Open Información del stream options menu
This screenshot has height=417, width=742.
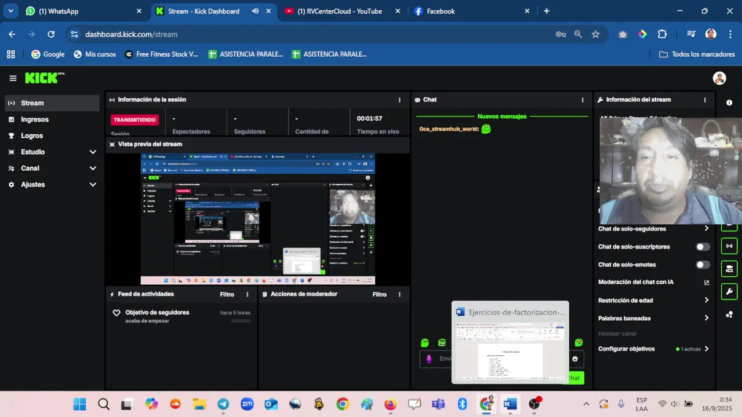[x=705, y=100]
